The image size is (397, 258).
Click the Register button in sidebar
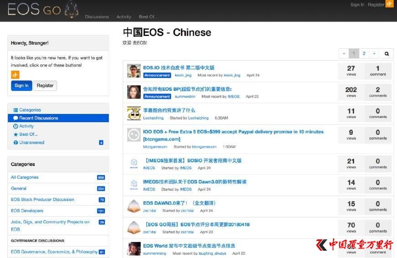[45, 86]
